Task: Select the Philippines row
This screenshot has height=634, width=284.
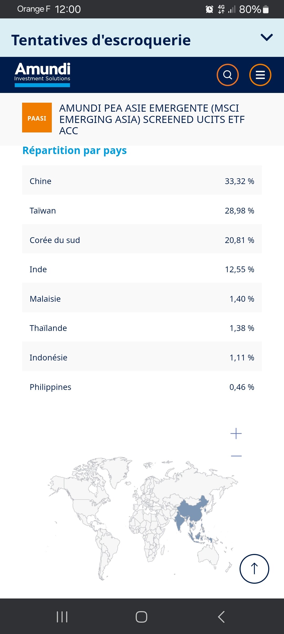Action: click(x=142, y=387)
